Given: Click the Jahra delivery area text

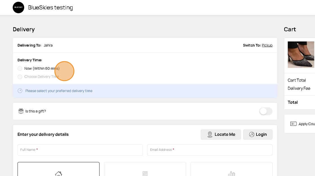Looking at the screenshot, I should coord(48,45).
